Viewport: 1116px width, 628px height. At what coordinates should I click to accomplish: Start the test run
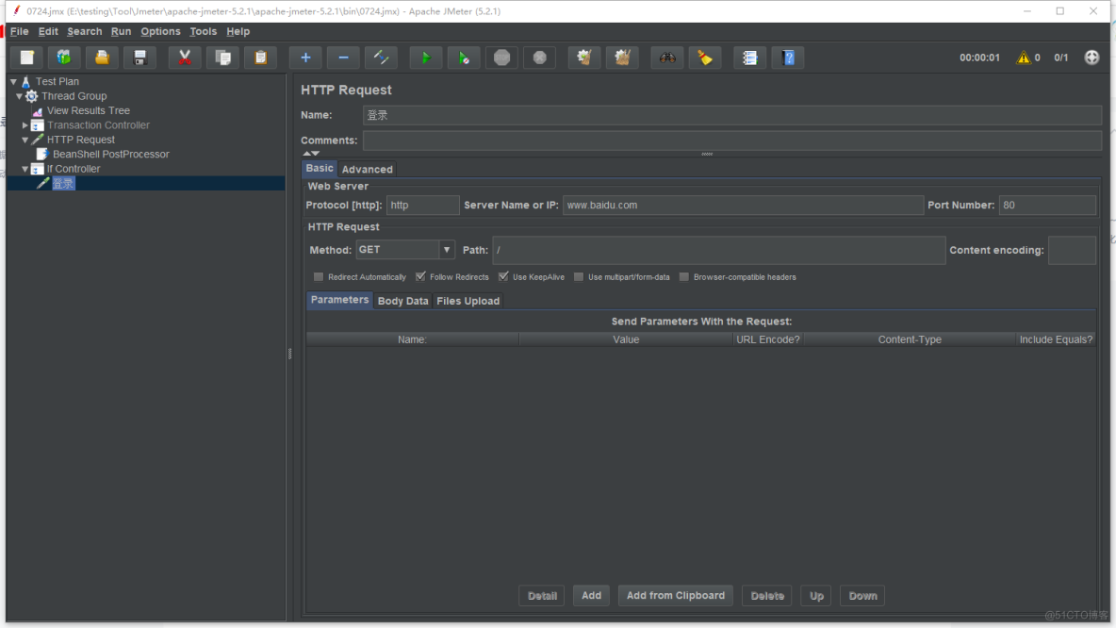point(425,58)
